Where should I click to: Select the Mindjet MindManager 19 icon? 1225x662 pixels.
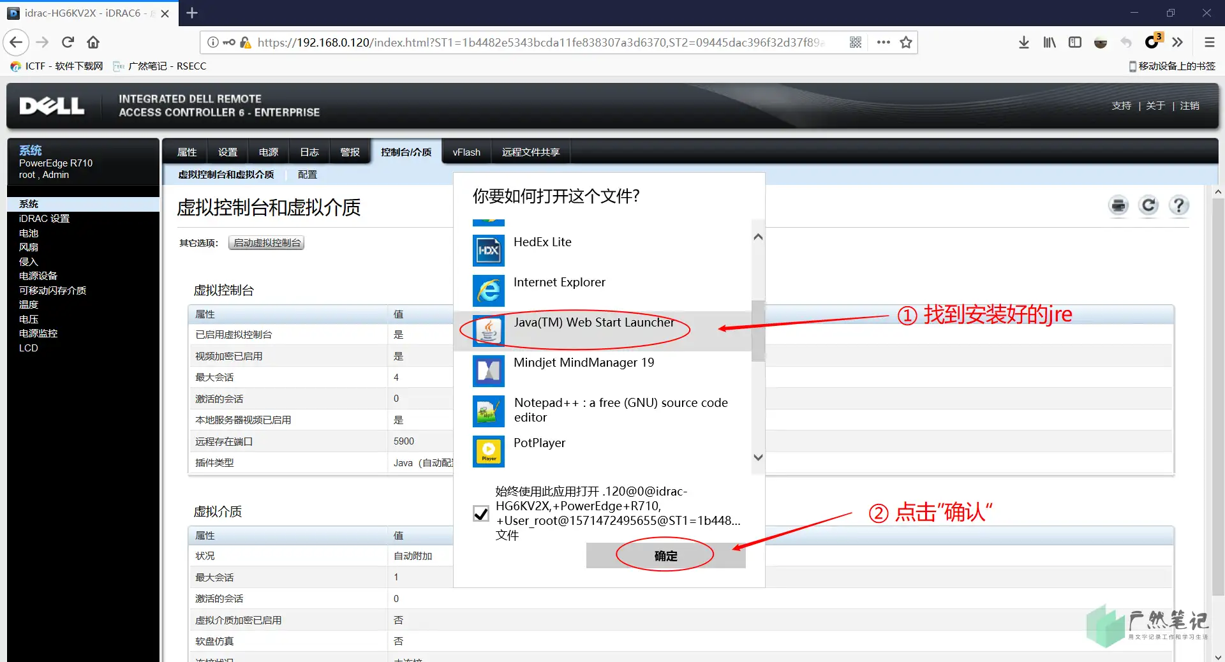coord(489,371)
